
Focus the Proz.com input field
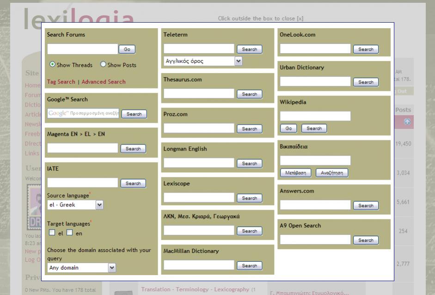coord(199,128)
